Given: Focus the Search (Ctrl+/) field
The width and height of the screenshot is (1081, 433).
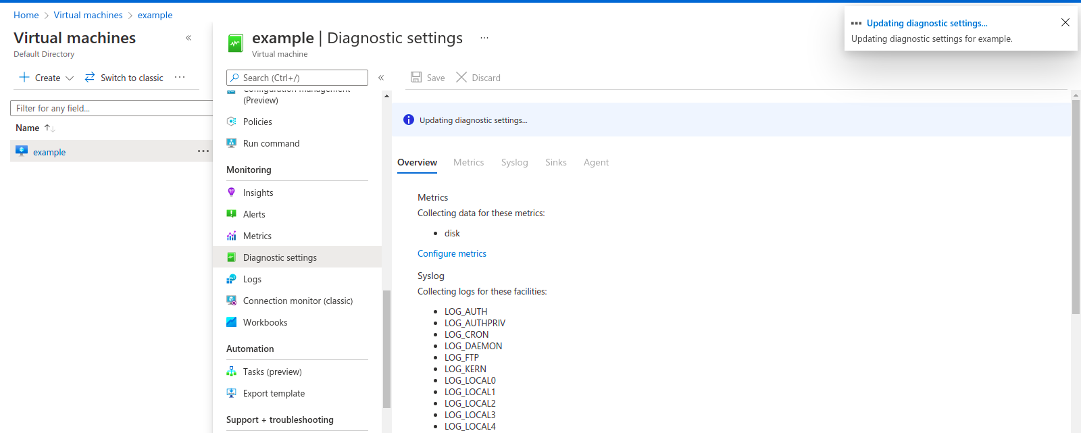Looking at the screenshot, I should click(x=297, y=78).
